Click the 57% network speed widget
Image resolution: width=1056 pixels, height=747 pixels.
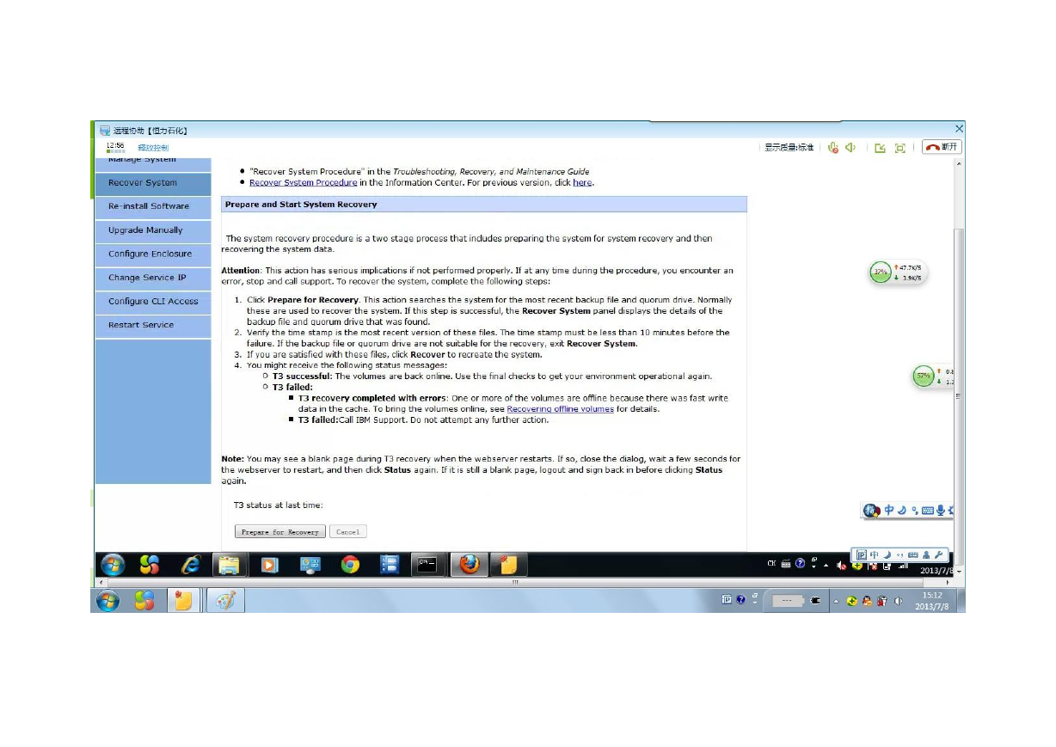point(934,377)
